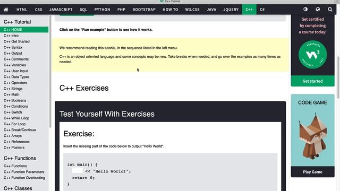
Task: Open the JAVA tab
Action: click(x=211, y=10)
